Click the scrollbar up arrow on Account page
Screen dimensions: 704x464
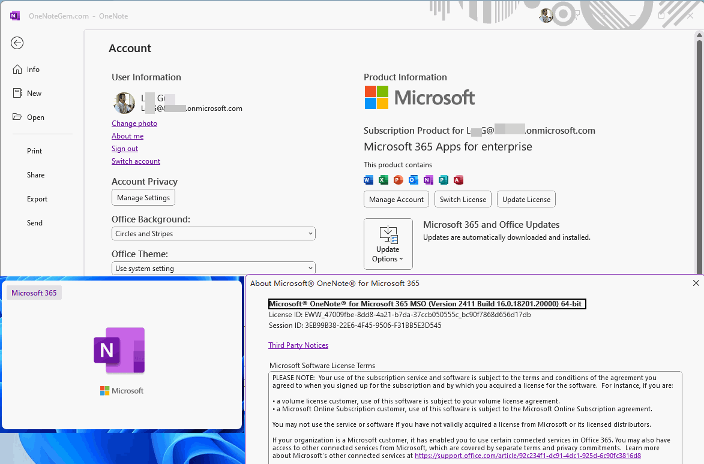699,35
